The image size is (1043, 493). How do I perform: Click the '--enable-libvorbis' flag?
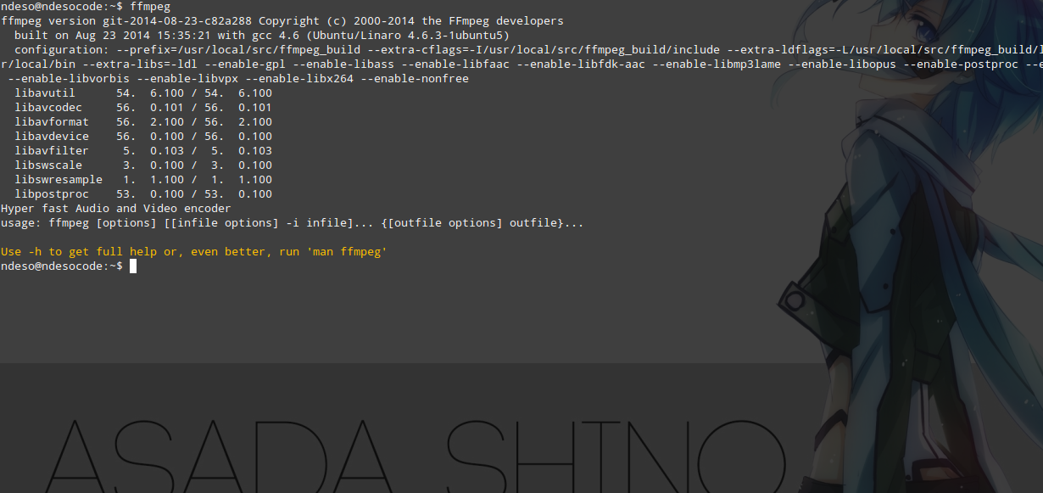pos(69,79)
